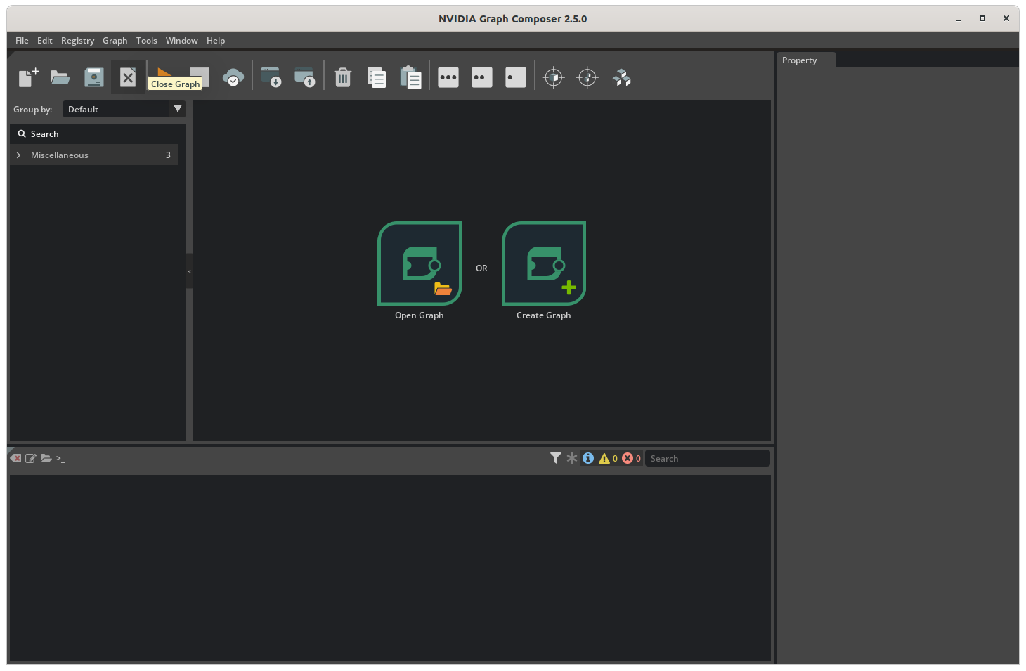Click the console Search field
1026x671 pixels.
point(707,458)
